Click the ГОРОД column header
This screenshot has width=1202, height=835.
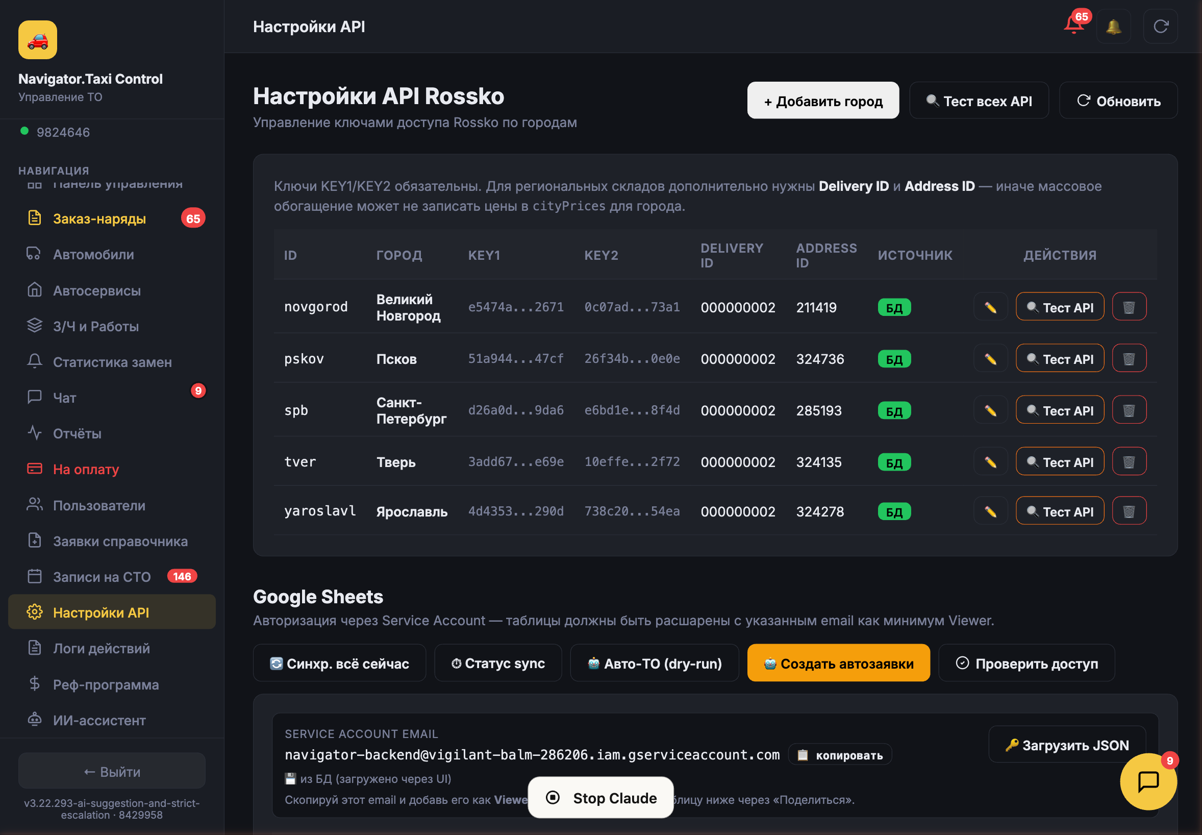coord(399,255)
